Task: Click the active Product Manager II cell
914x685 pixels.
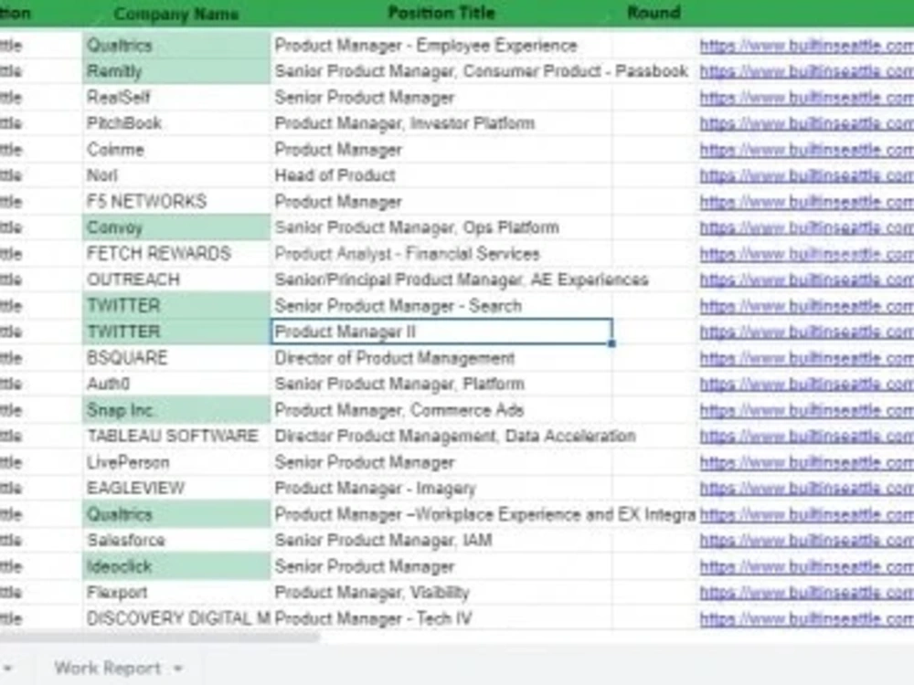Action: point(441,332)
